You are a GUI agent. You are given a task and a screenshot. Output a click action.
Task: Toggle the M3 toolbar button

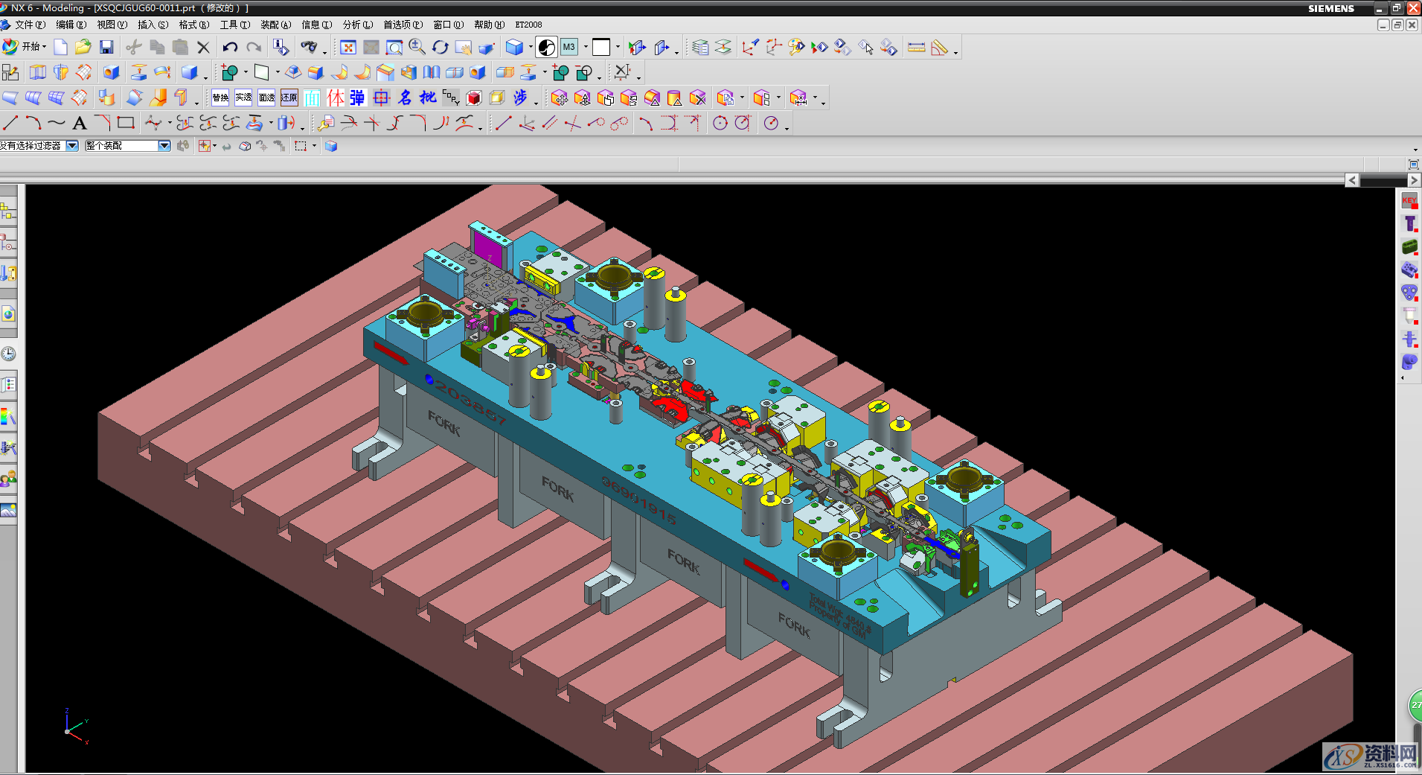point(569,48)
